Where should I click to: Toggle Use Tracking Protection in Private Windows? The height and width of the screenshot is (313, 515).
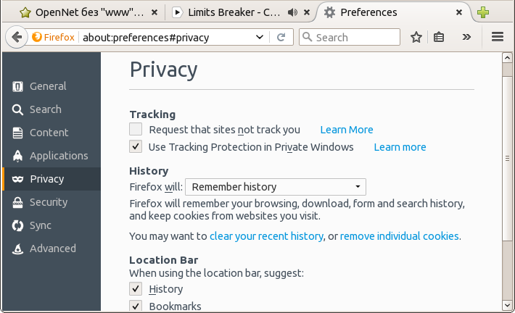[136, 147]
